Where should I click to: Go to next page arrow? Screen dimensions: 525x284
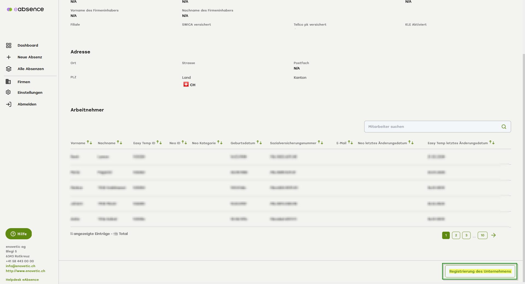(x=493, y=235)
